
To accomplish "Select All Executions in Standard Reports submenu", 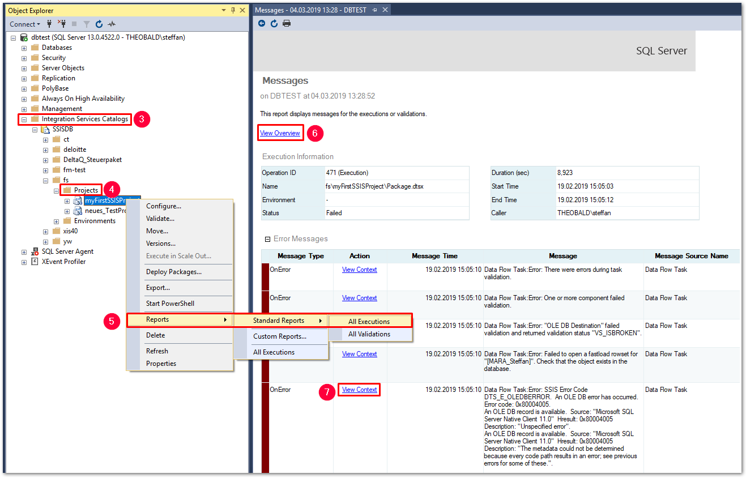I will 369,321.
